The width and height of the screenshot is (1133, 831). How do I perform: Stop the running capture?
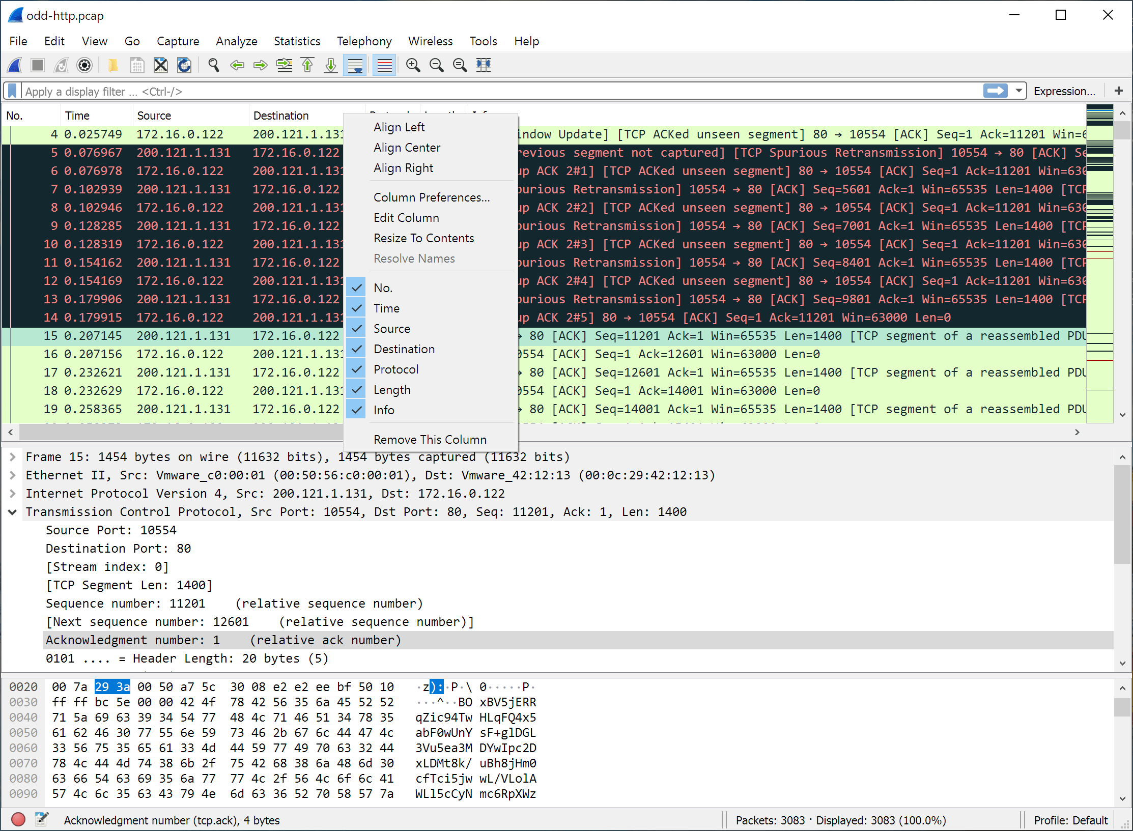[x=37, y=65]
